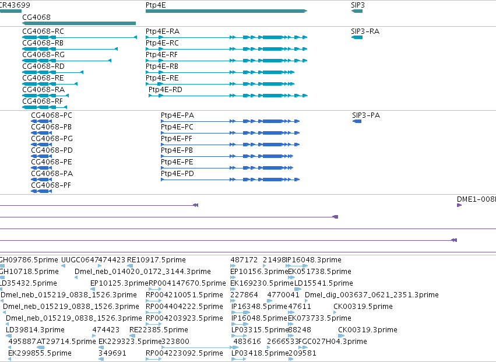Click EST RP004147670.5prime
Viewport: 496px width, 362px height.
tap(187, 283)
